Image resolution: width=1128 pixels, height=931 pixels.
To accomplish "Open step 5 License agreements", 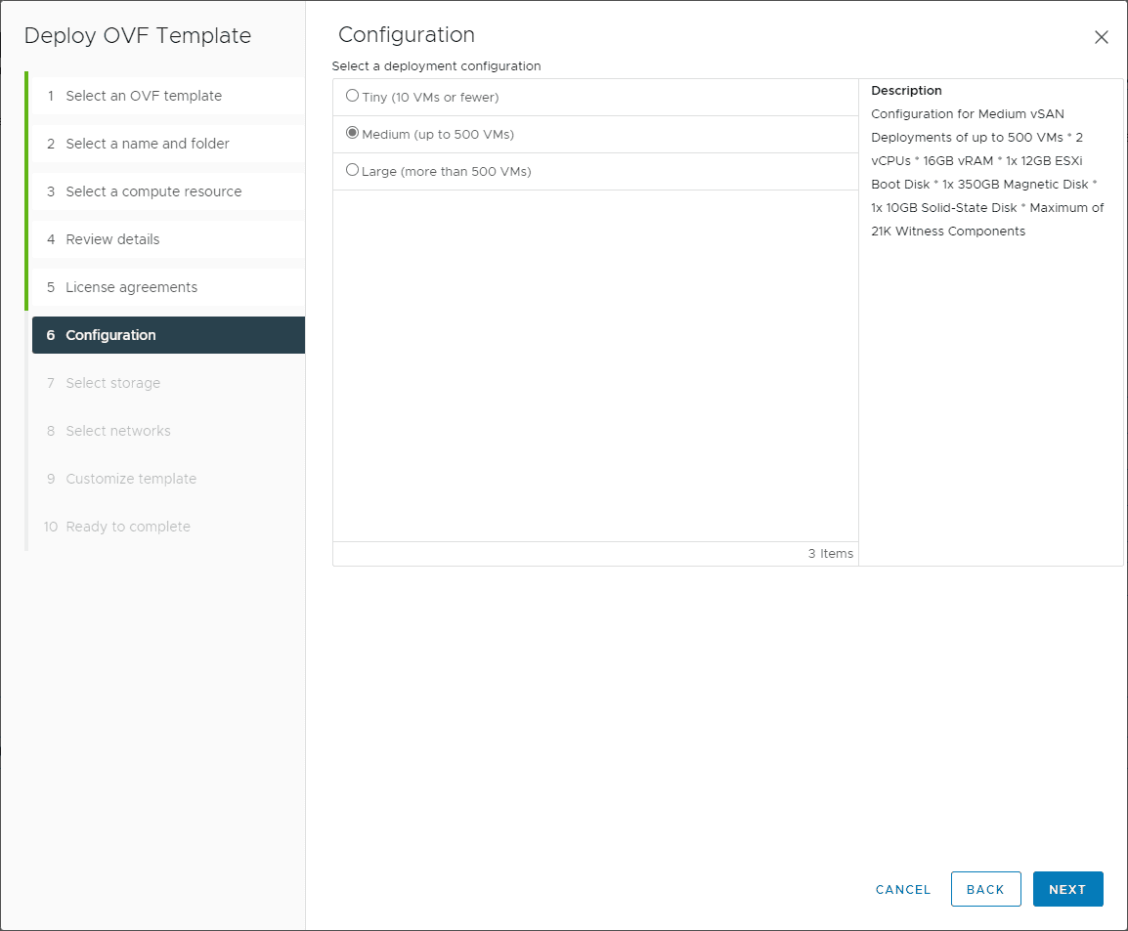I will [x=131, y=287].
